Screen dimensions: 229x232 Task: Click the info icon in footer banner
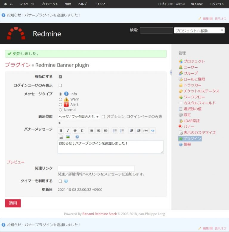point(3,225)
